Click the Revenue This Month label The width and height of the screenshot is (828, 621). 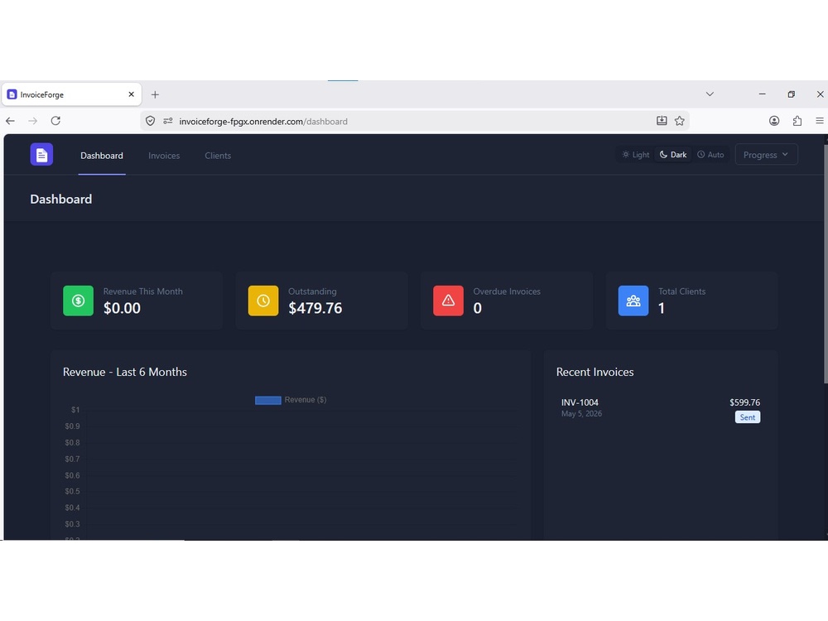142,291
